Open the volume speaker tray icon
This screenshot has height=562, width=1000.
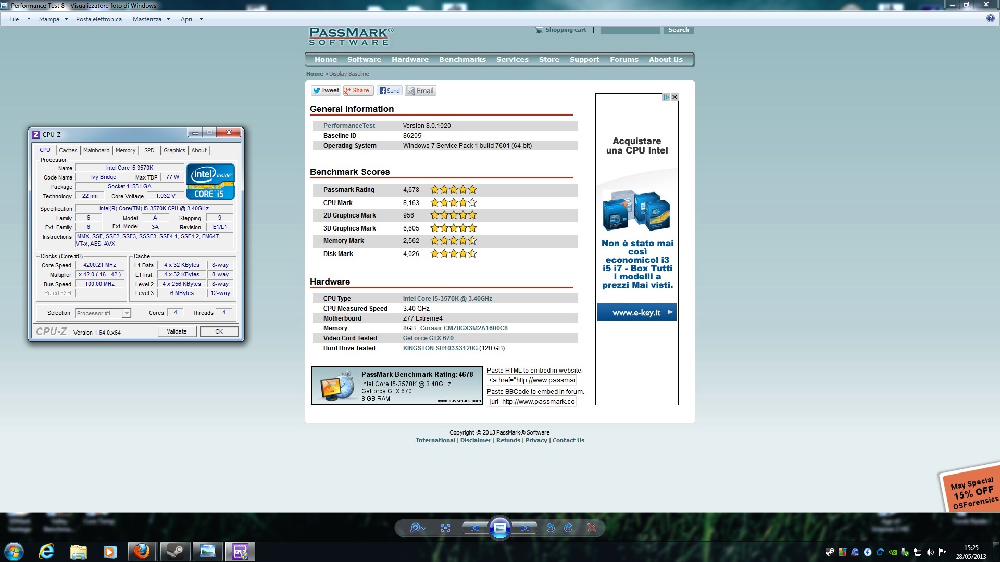click(930, 552)
